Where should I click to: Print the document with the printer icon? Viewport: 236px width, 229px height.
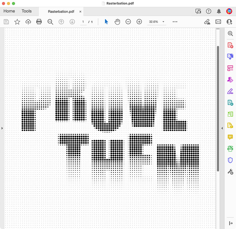tap(39, 22)
